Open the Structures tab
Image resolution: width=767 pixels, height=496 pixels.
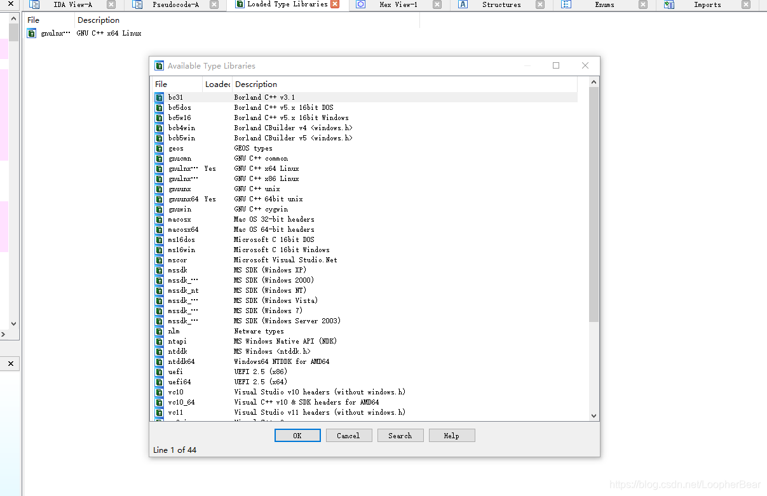(x=501, y=4)
